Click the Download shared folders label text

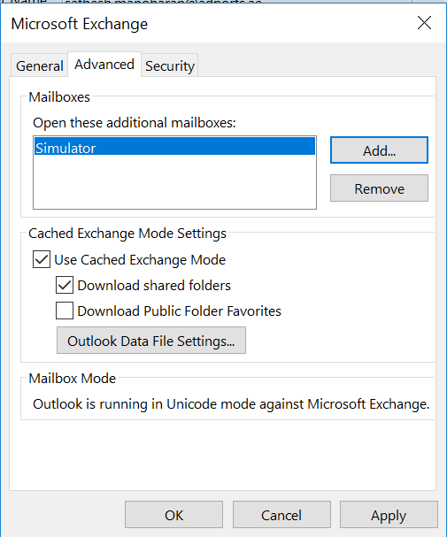pyautogui.click(x=154, y=285)
